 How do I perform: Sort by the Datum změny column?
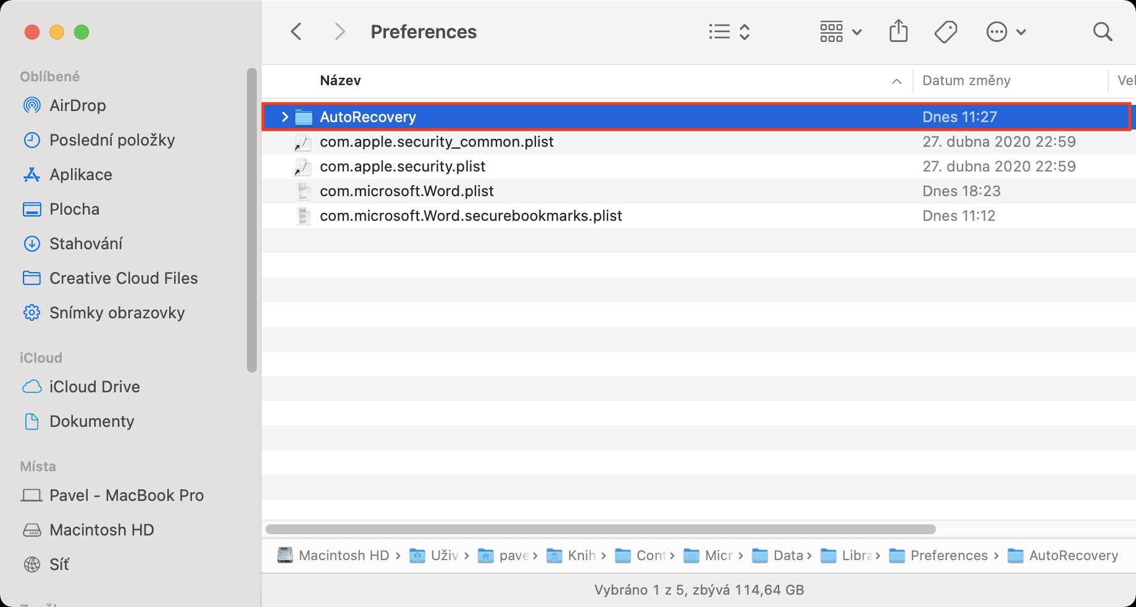[966, 81]
